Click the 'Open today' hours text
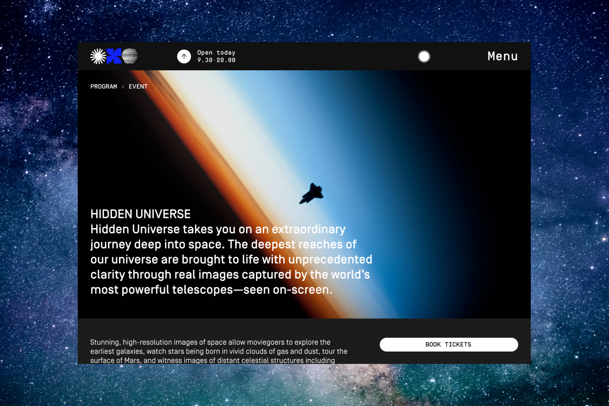Screen dimensions: 609x406 click(x=216, y=52)
